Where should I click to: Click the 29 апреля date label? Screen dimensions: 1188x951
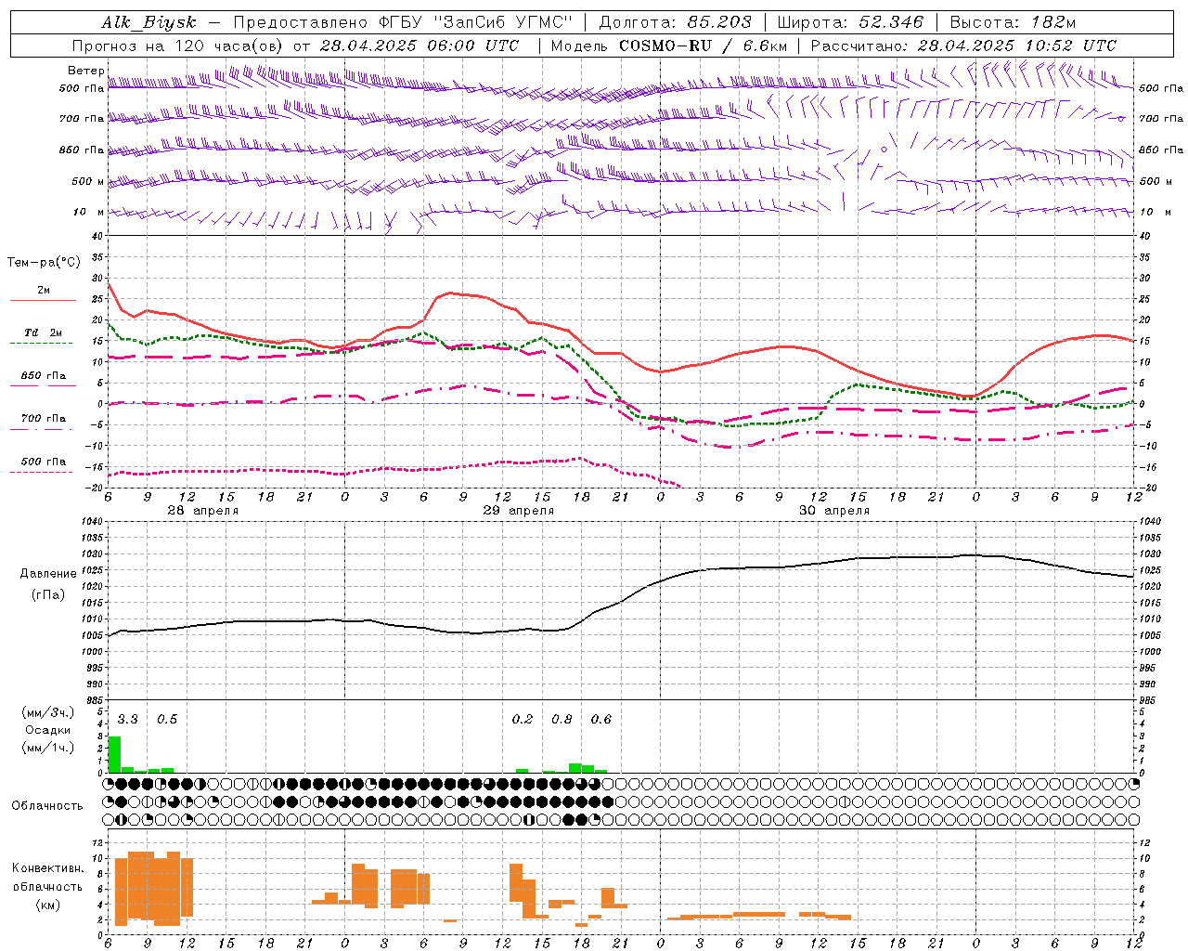[x=519, y=511]
